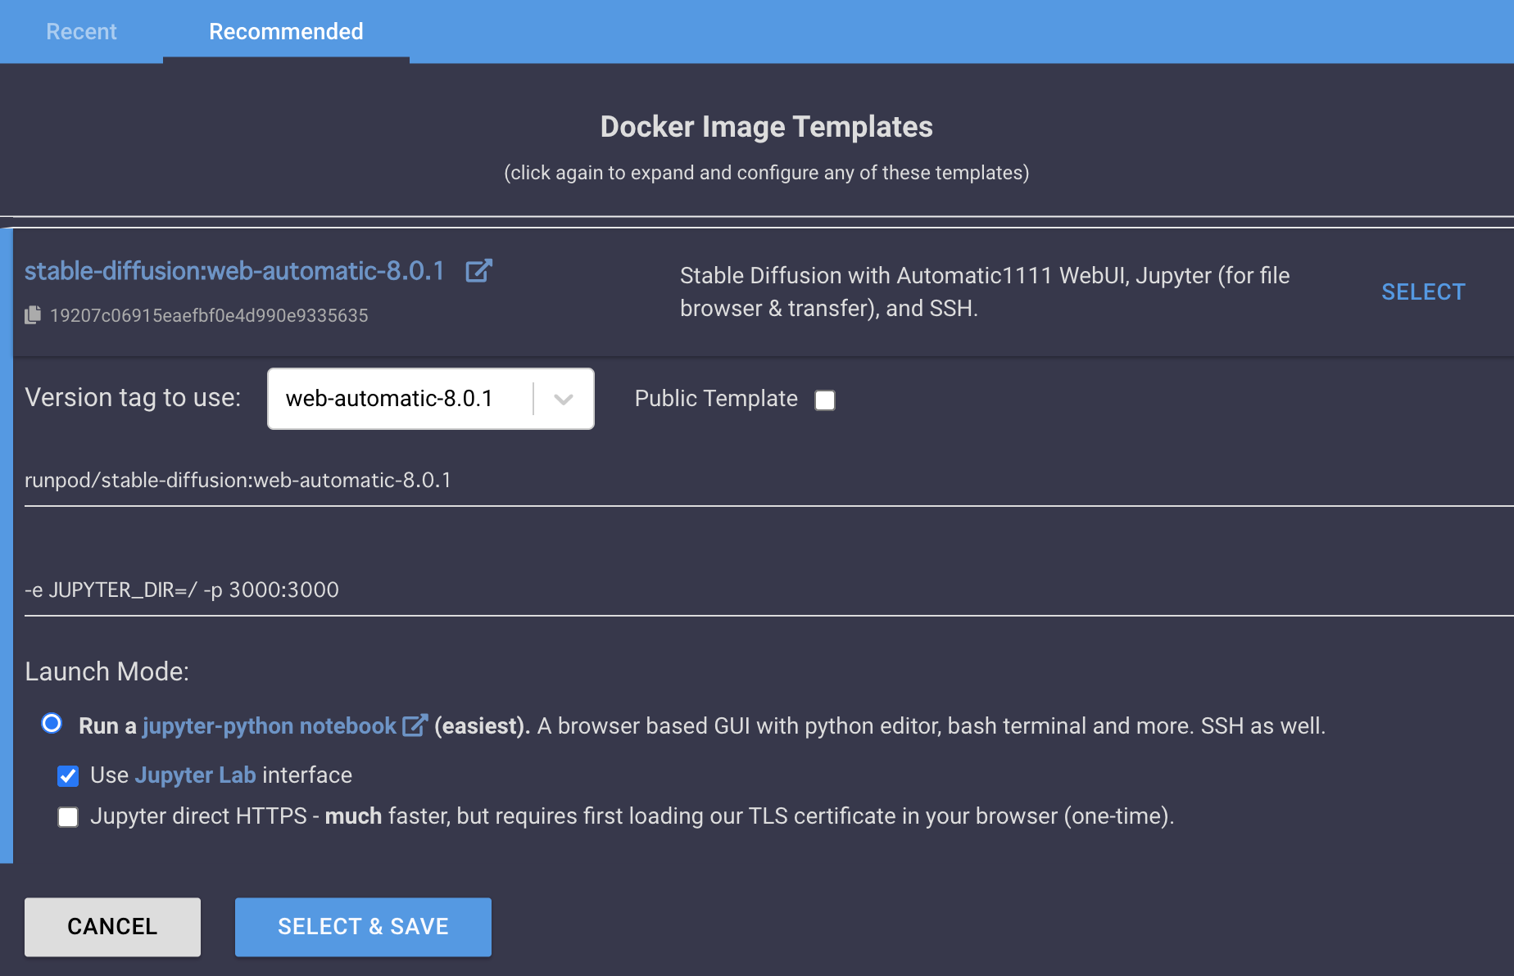
Task: Enable Jupyter direct HTTPS checkbox
Action: click(68, 816)
